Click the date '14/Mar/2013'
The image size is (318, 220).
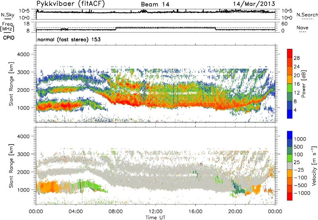click(254, 4)
